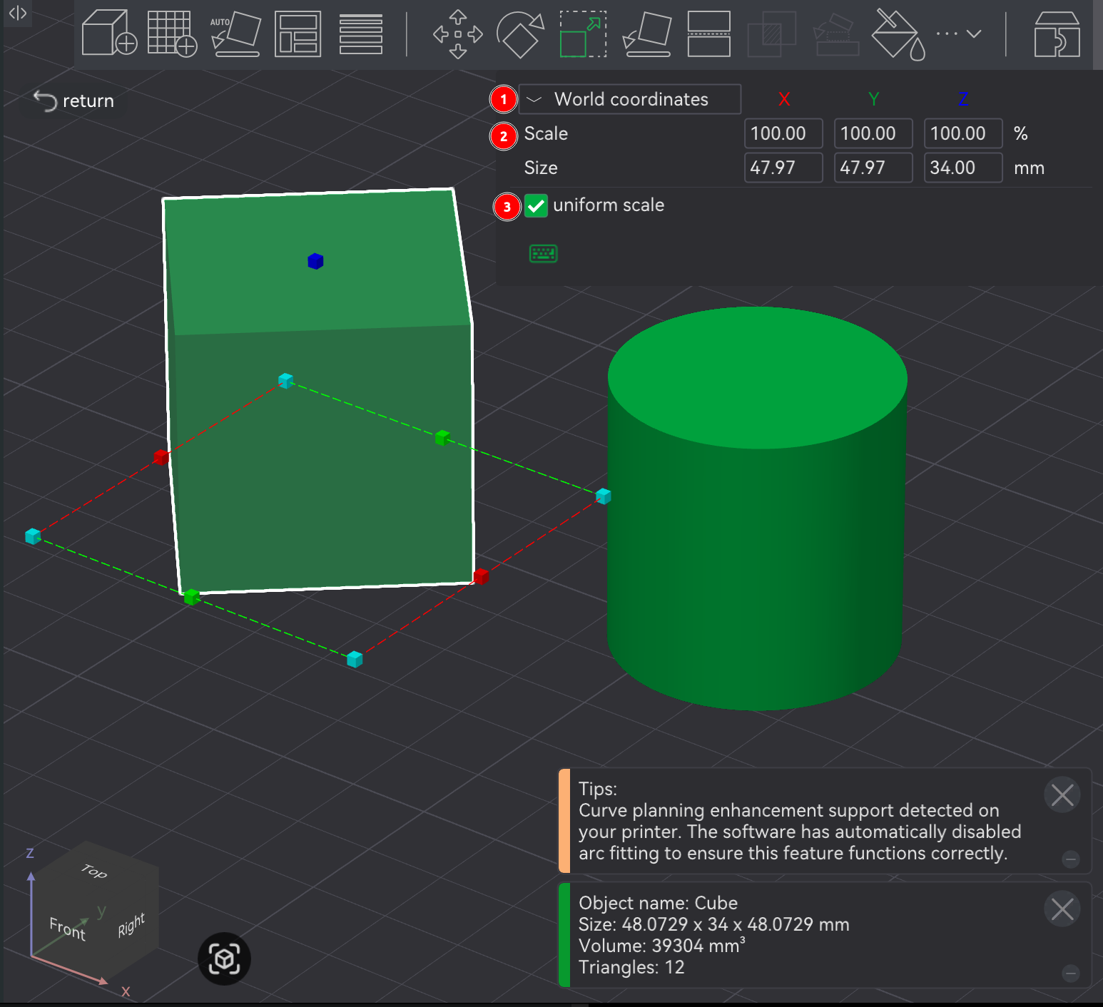Run the auto orient tool

[235, 33]
